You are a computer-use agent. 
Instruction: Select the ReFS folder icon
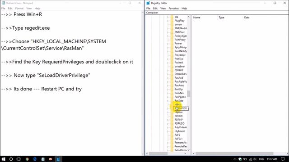point(172,135)
